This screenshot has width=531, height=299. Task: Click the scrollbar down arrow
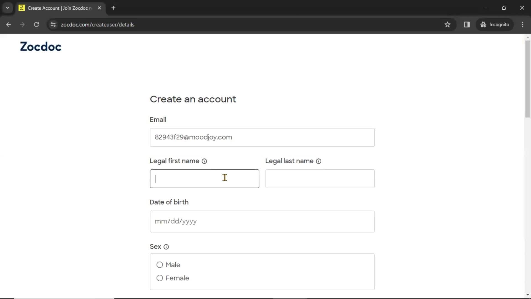(x=528, y=295)
